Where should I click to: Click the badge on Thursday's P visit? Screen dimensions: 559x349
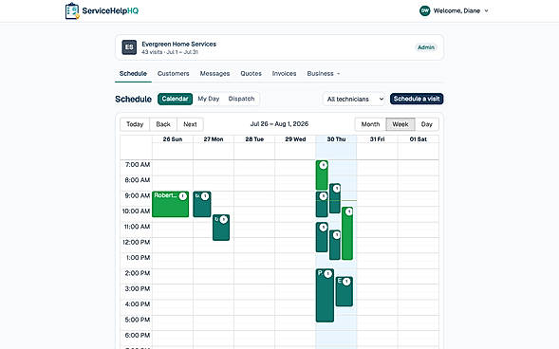tap(328, 274)
